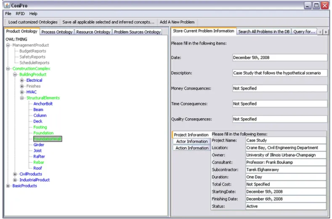Click the Subcontractor field

point(286,170)
